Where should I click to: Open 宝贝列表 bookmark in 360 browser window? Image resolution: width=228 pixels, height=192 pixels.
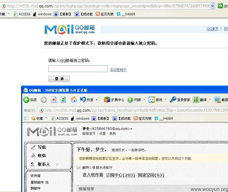tap(142, 118)
